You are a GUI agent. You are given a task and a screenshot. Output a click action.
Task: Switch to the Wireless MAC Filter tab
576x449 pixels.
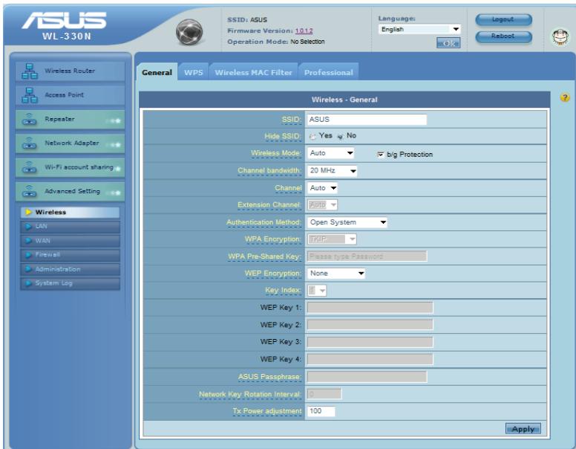point(253,73)
